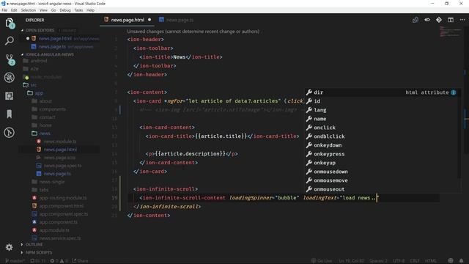Click the notifications bell in status bar

tap(461, 261)
